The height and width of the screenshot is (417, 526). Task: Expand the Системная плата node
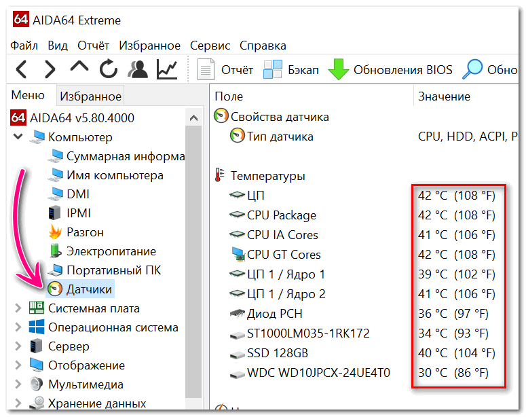18,308
